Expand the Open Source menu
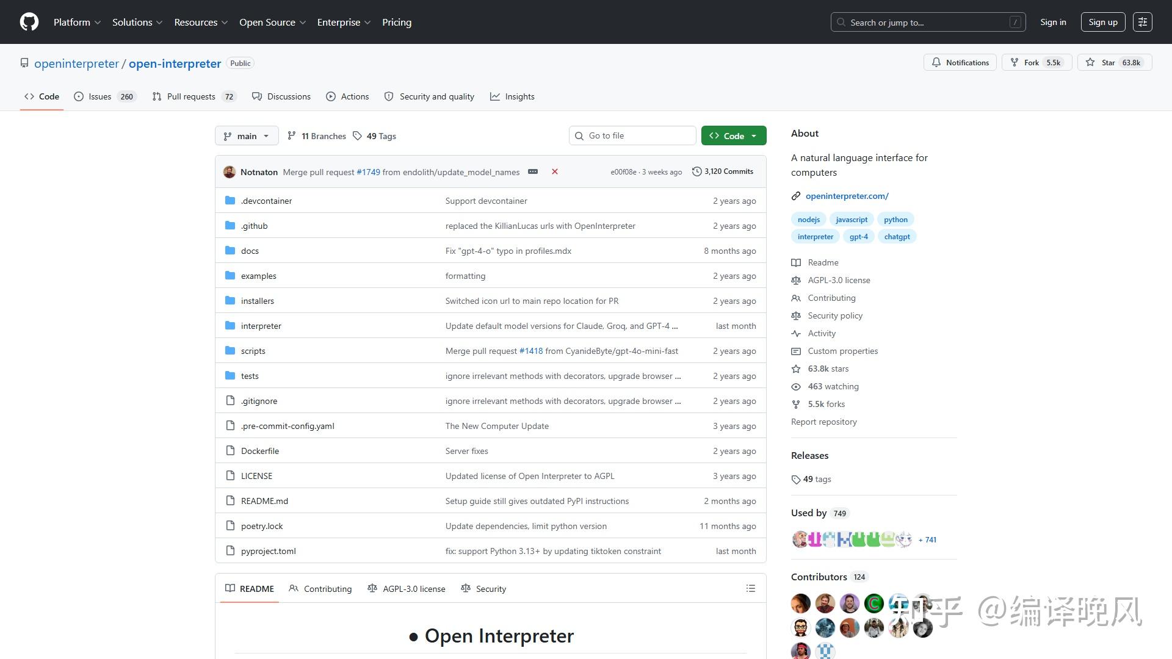 point(272,22)
